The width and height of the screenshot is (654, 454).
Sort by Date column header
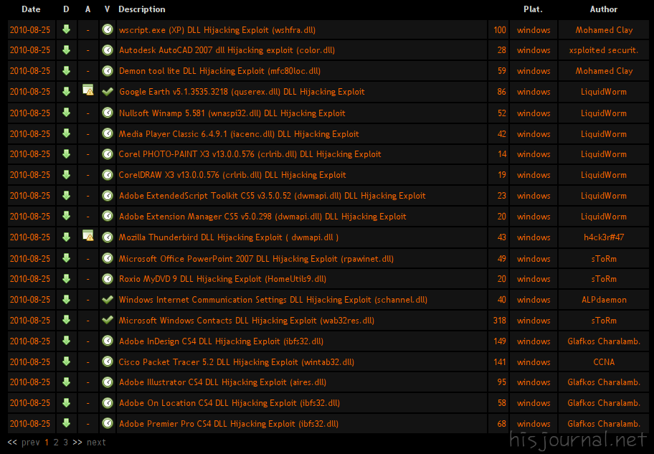point(31,9)
